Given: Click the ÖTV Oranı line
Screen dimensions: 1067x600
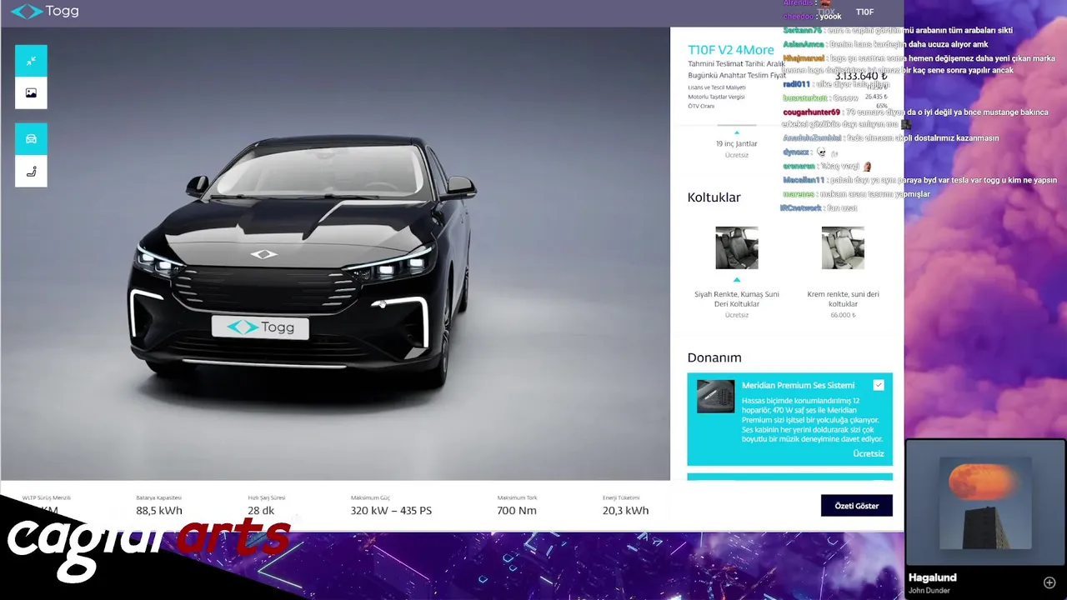Looking at the screenshot, I should [x=701, y=106].
